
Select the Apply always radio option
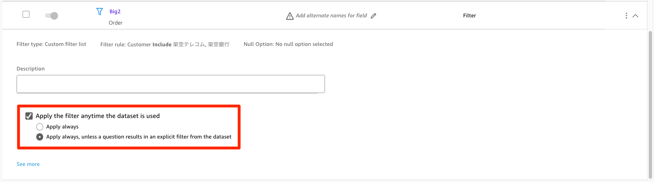(40, 127)
